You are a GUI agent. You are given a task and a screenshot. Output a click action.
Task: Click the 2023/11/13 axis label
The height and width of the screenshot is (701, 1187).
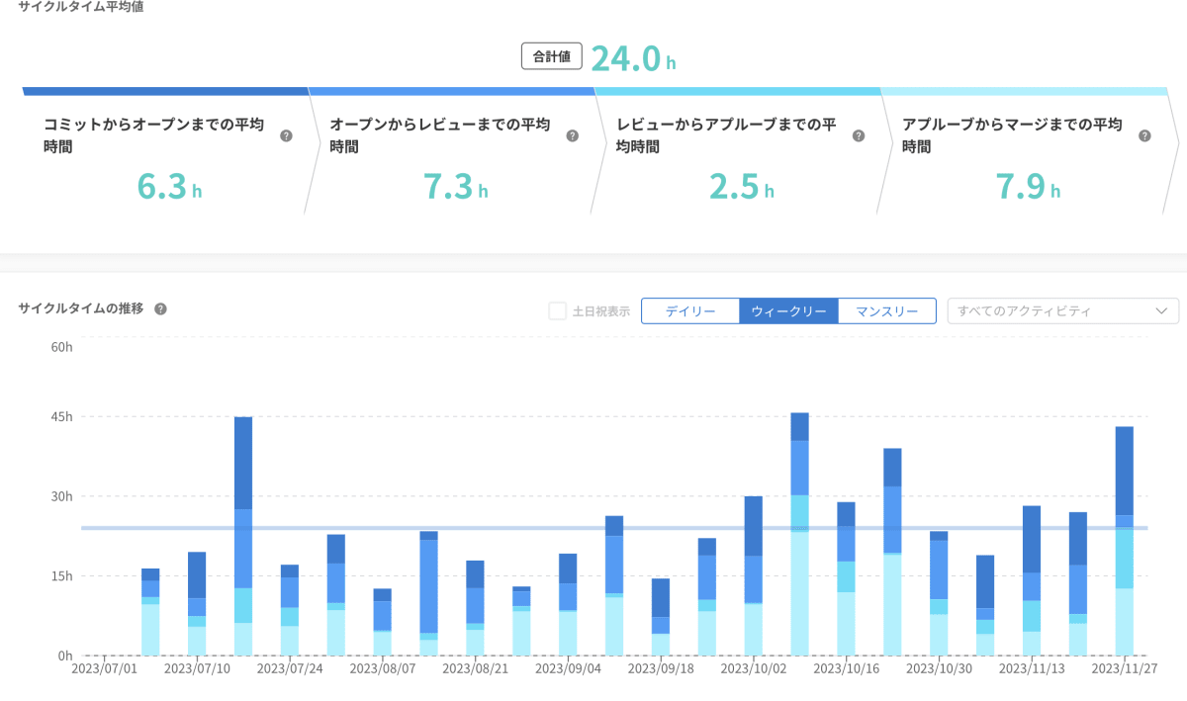[x=1030, y=668]
